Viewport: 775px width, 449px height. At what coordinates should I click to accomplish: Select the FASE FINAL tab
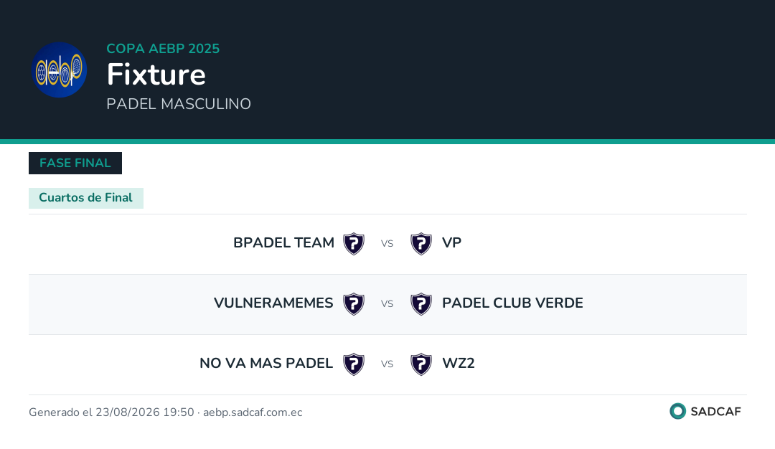(75, 163)
